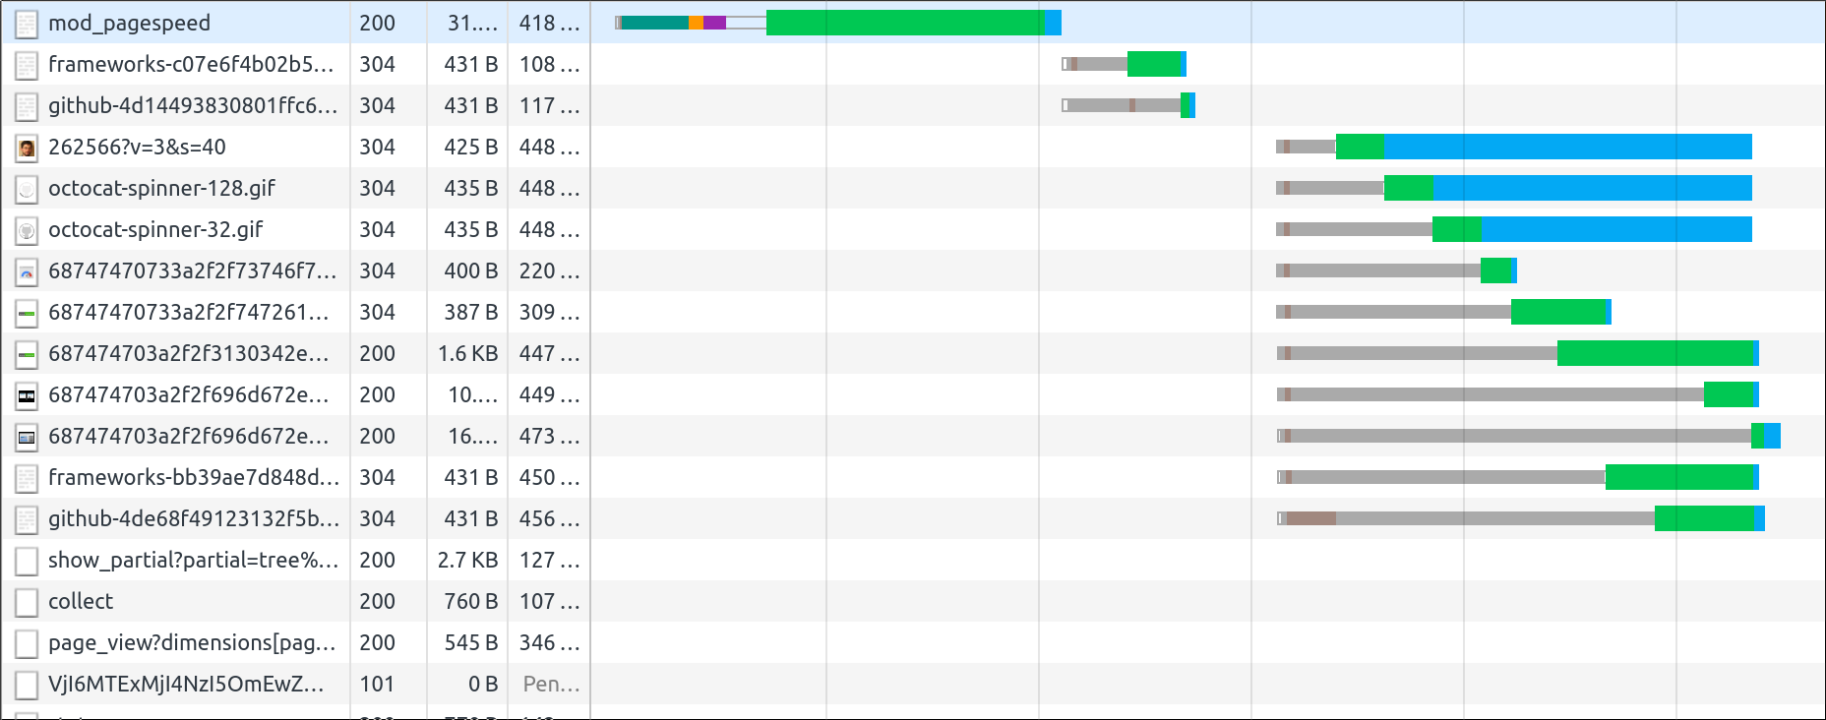Screen dimensions: 1826x720
Task: Click the 101 status of the VjI6MTExMjI4 request
Action: coord(377,684)
